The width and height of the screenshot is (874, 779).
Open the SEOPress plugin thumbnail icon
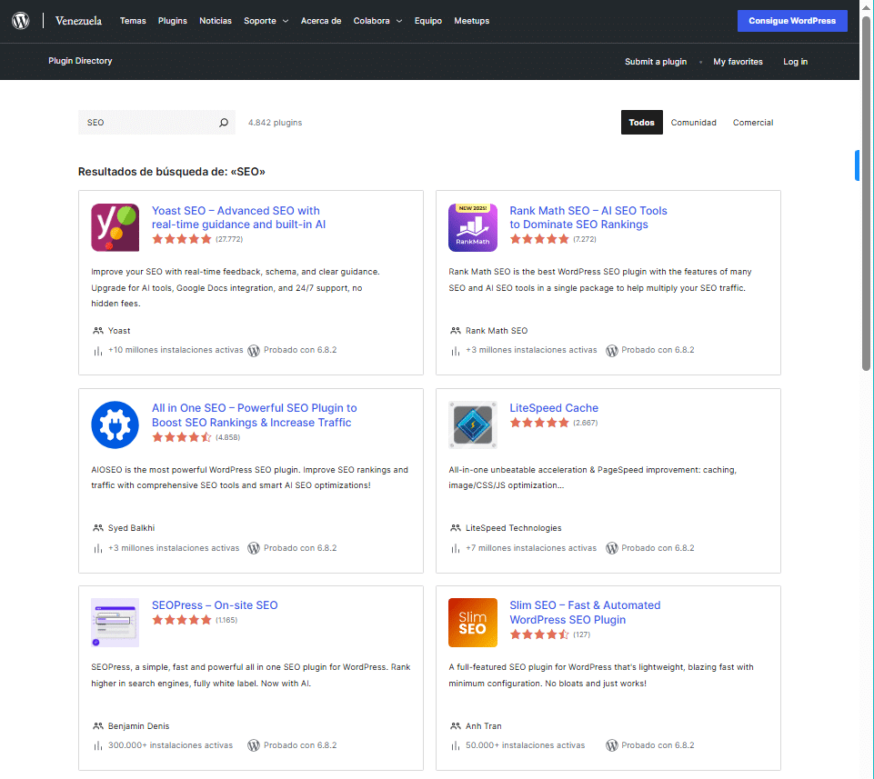click(116, 622)
